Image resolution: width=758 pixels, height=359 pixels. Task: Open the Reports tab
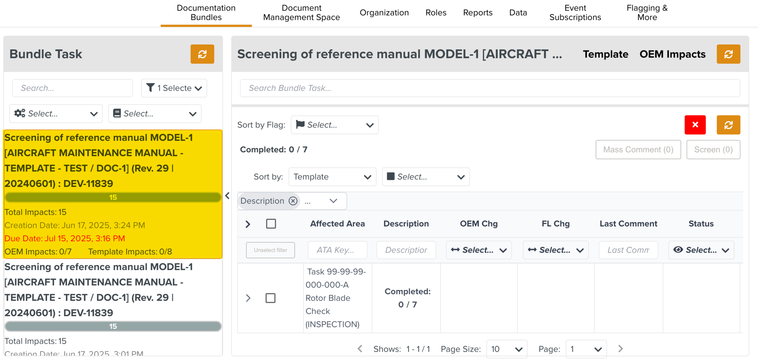pyautogui.click(x=478, y=13)
